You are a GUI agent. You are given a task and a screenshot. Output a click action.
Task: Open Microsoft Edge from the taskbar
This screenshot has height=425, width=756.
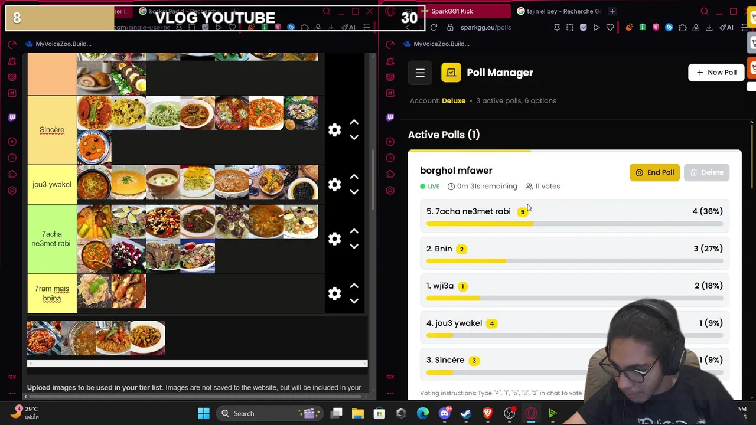423,413
